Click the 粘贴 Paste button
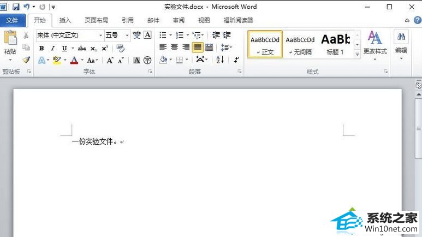 click(10, 43)
